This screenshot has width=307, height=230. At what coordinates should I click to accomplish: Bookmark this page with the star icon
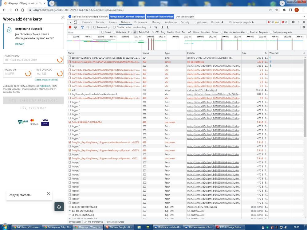(x=277, y=10)
